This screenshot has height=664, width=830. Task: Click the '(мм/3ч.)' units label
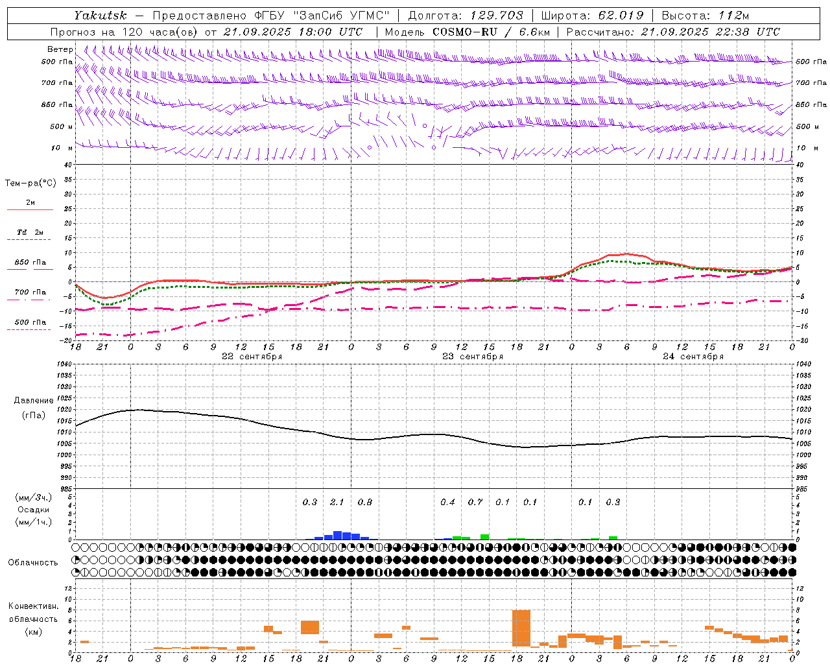point(33,497)
